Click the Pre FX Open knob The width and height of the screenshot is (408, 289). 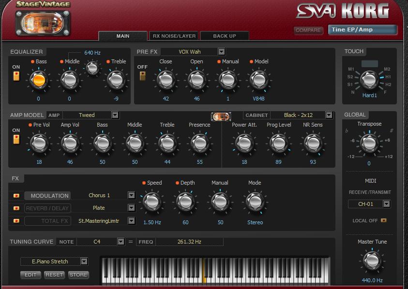click(197, 80)
